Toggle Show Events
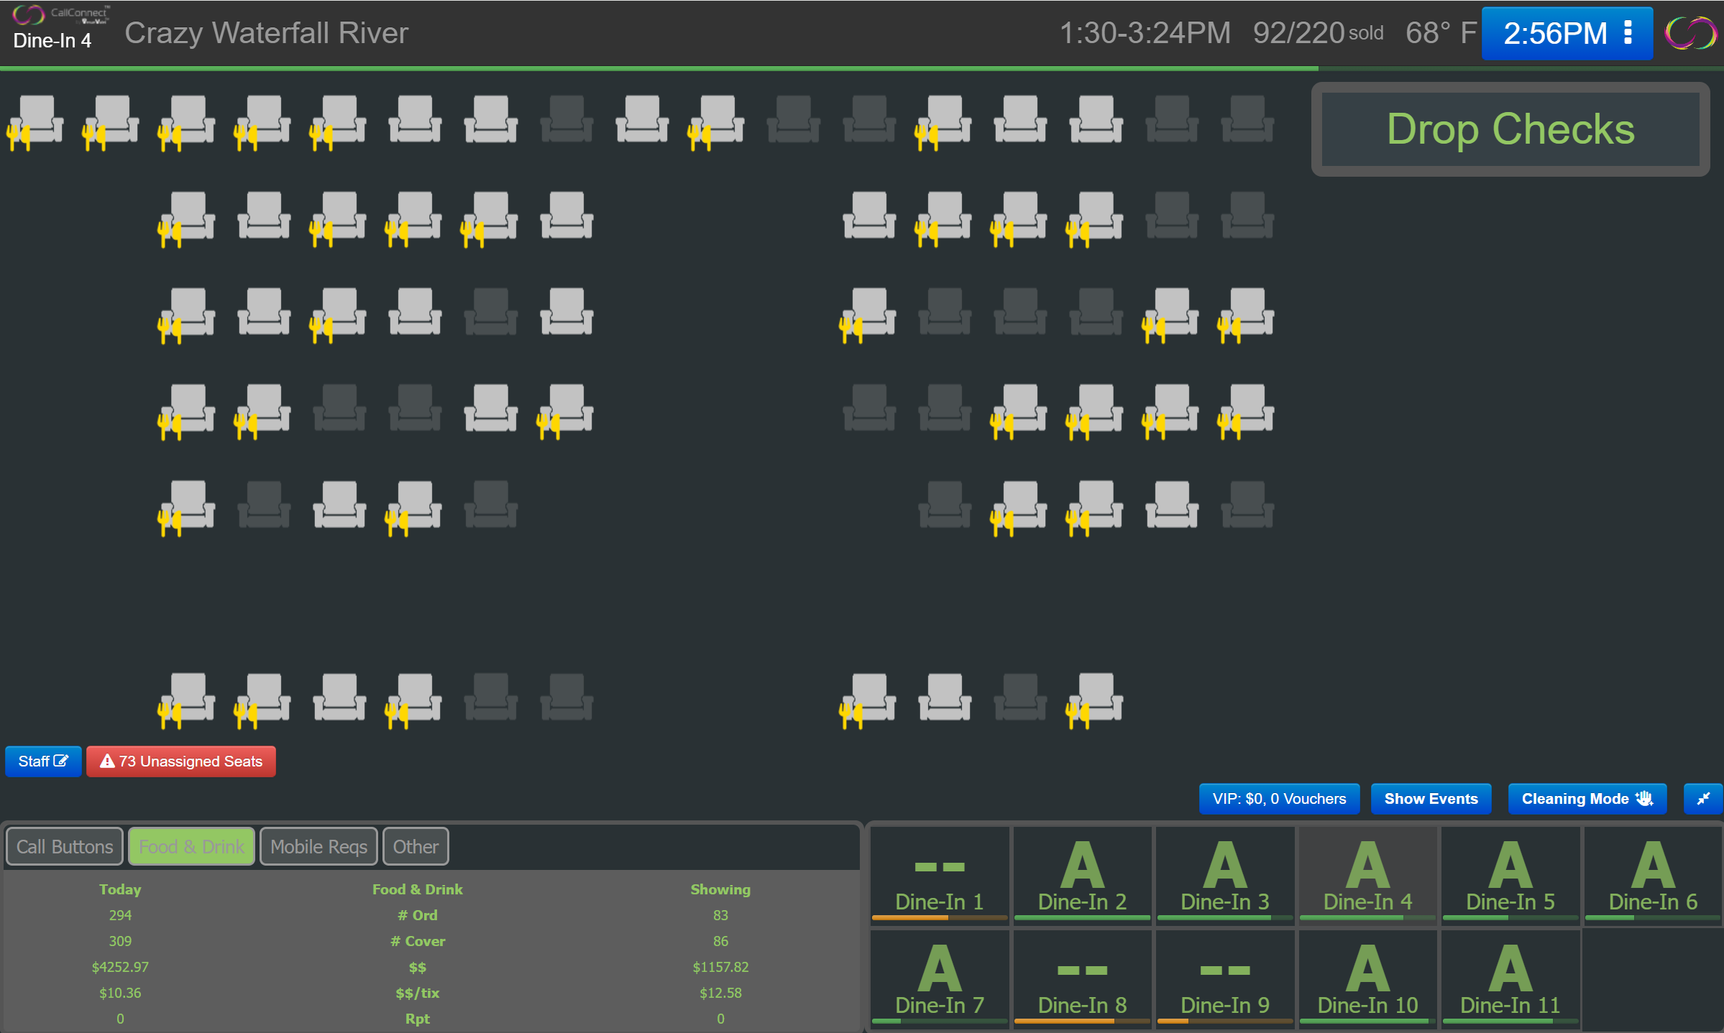The width and height of the screenshot is (1724, 1033). (x=1431, y=799)
